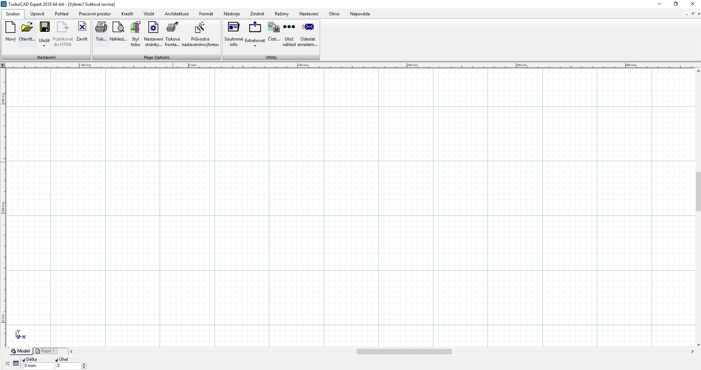Click vertical scrollbar up arrow
The height and width of the screenshot is (370, 701).
point(698,71)
